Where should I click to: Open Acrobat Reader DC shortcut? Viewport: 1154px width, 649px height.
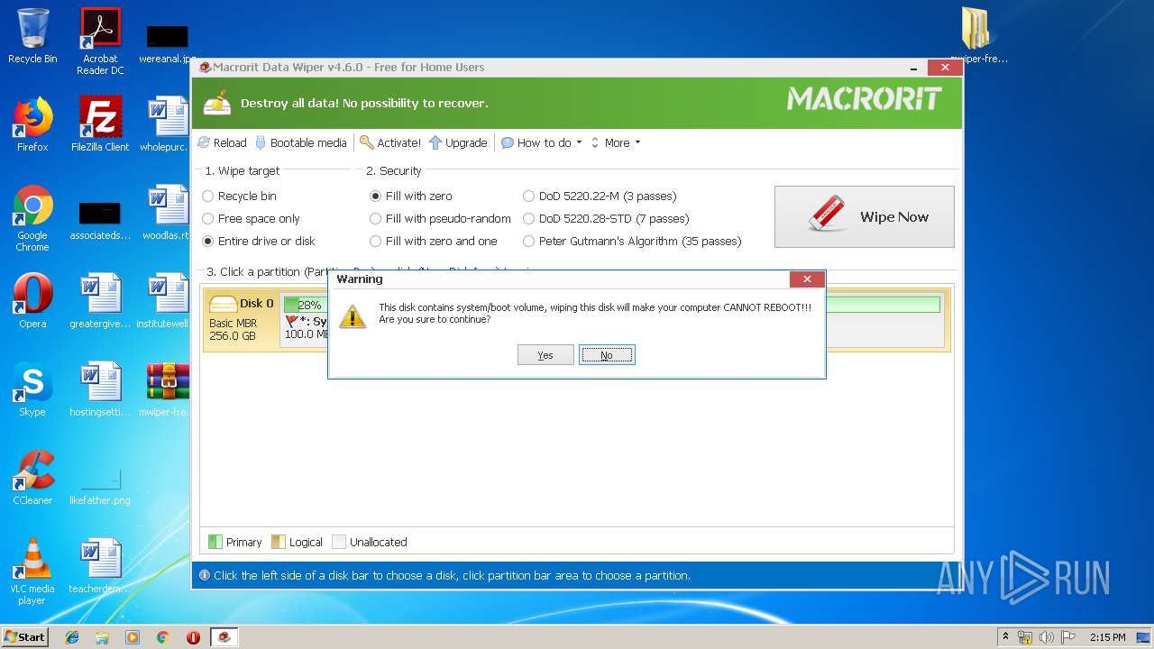[x=100, y=41]
